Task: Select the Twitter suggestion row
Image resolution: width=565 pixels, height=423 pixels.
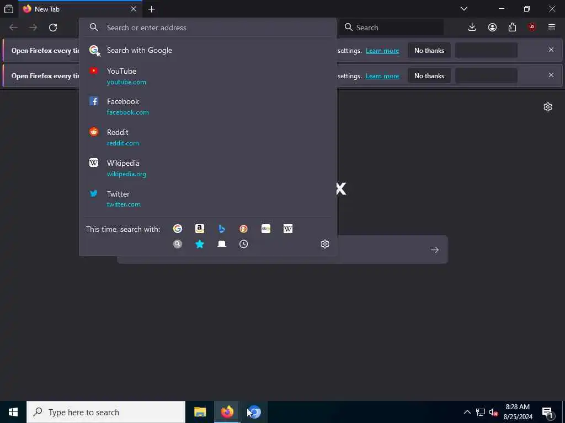Action: click(207, 199)
